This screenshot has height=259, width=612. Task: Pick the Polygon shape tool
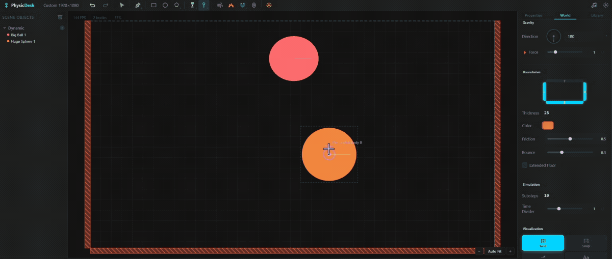[177, 5]
